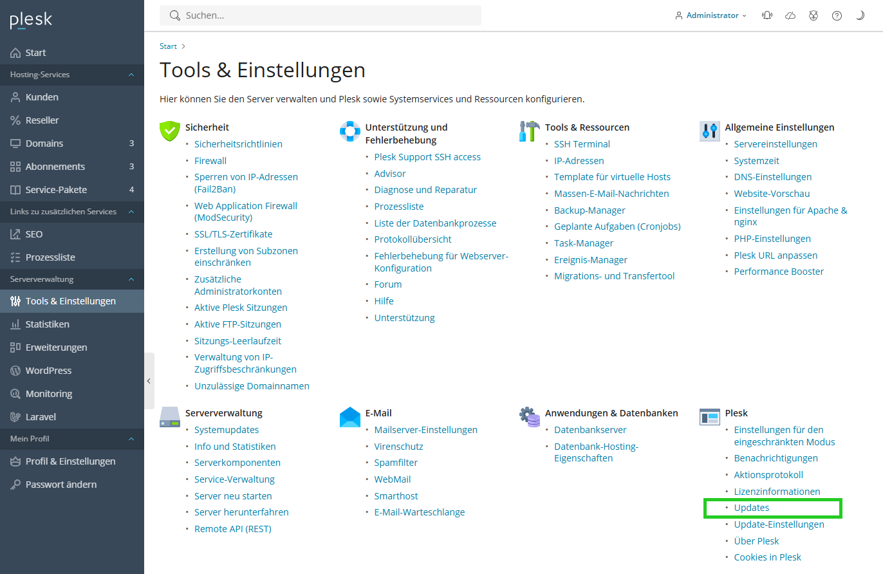Open Server neu starten link
The width and height of the screenshot is (883, 574).
[x=233, y=496]
